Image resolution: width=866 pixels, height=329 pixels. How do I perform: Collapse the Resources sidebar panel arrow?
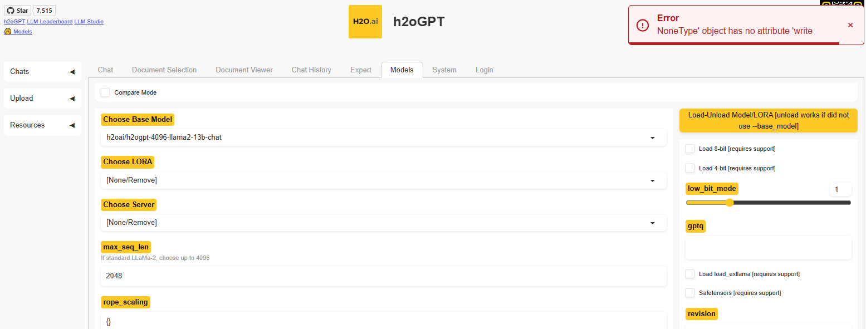point(72,125)
